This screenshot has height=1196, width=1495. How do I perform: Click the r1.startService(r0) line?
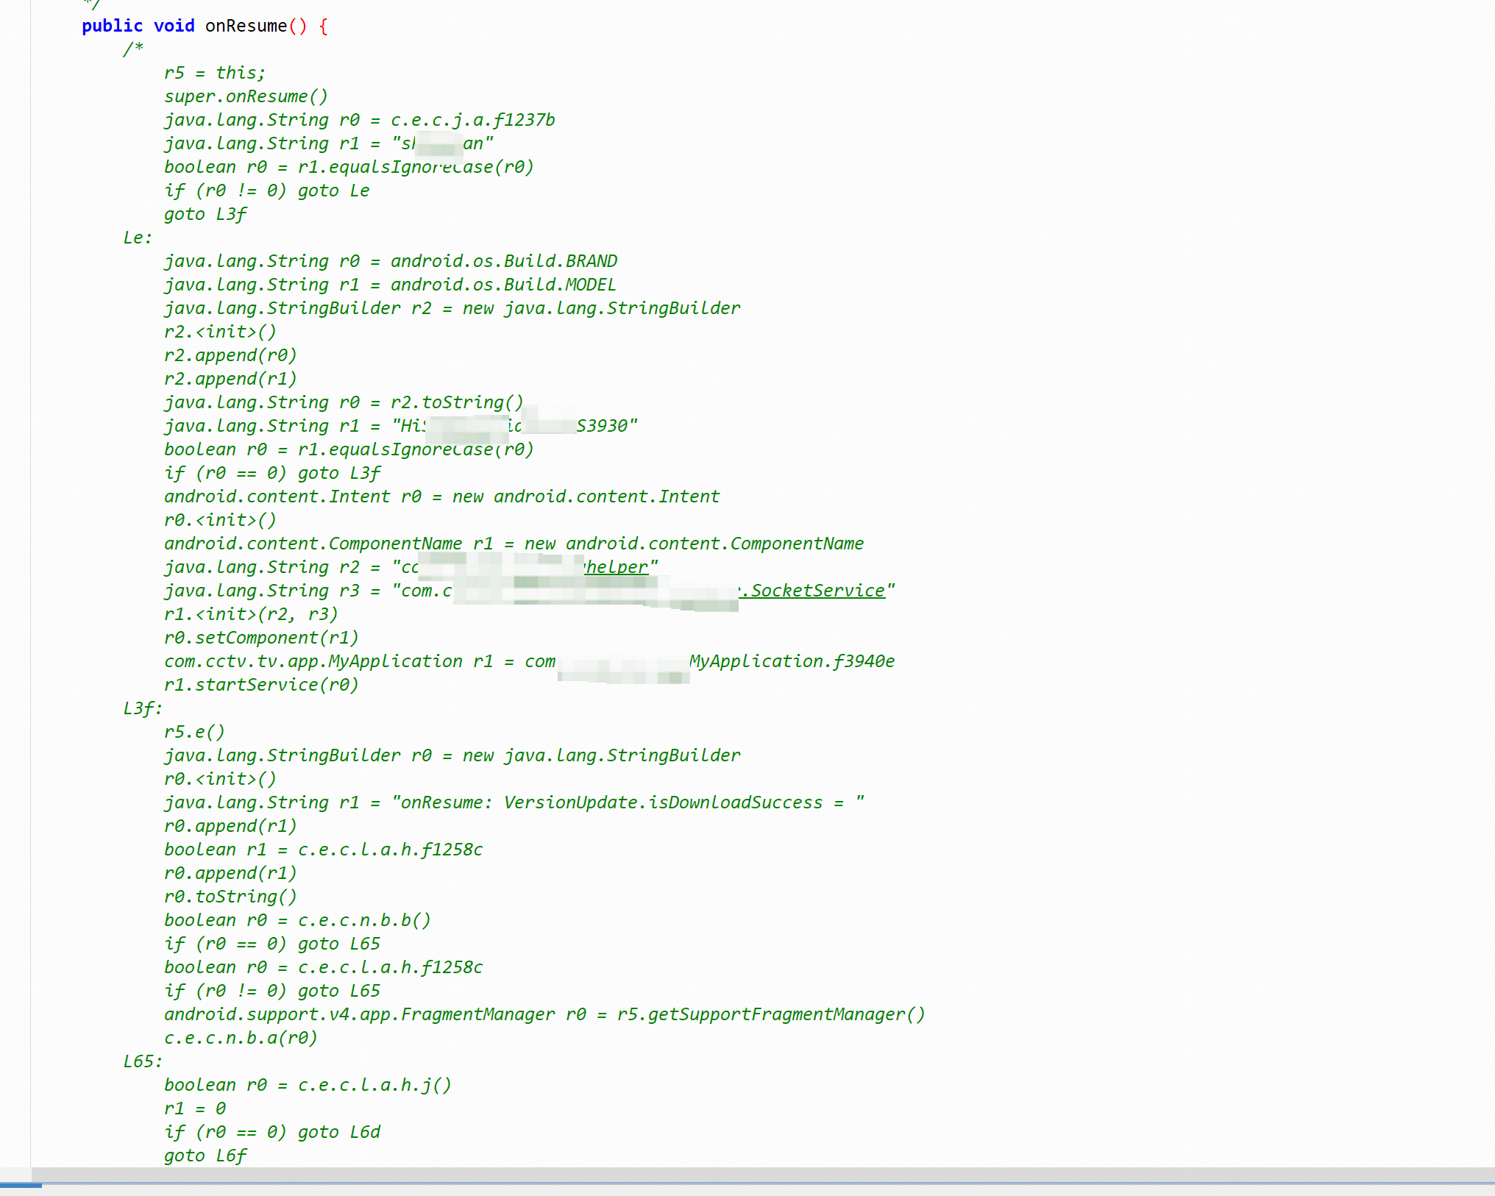(261, 685)
